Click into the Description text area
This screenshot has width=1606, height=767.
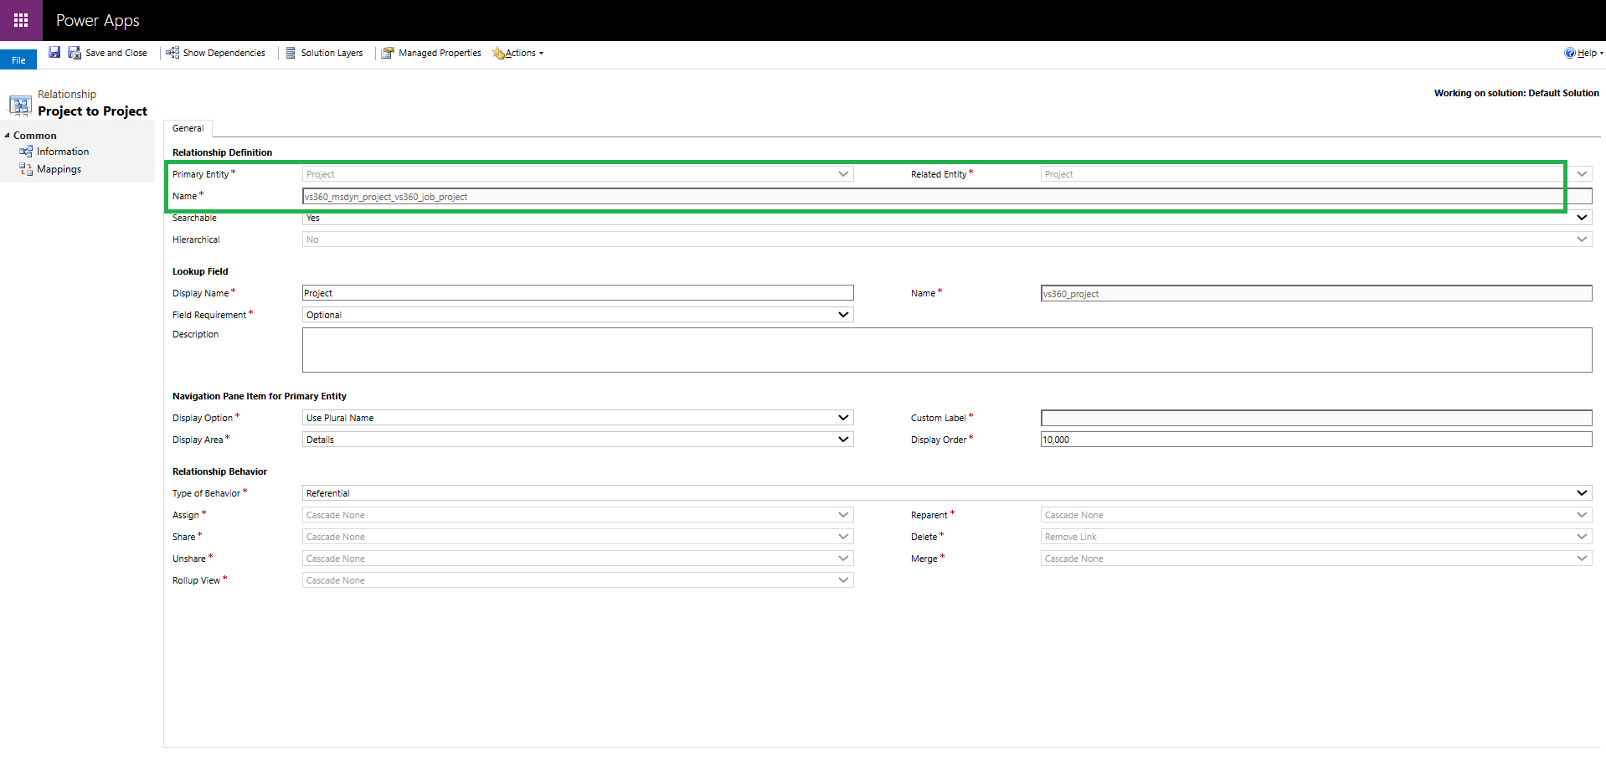coord(947,350)
